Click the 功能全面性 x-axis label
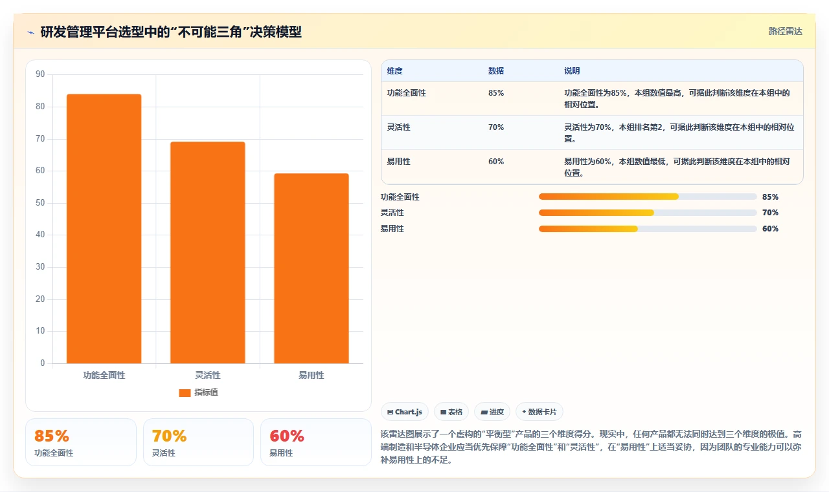 104,375
